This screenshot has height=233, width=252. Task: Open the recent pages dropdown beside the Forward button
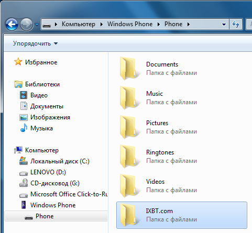coord(37,25)
